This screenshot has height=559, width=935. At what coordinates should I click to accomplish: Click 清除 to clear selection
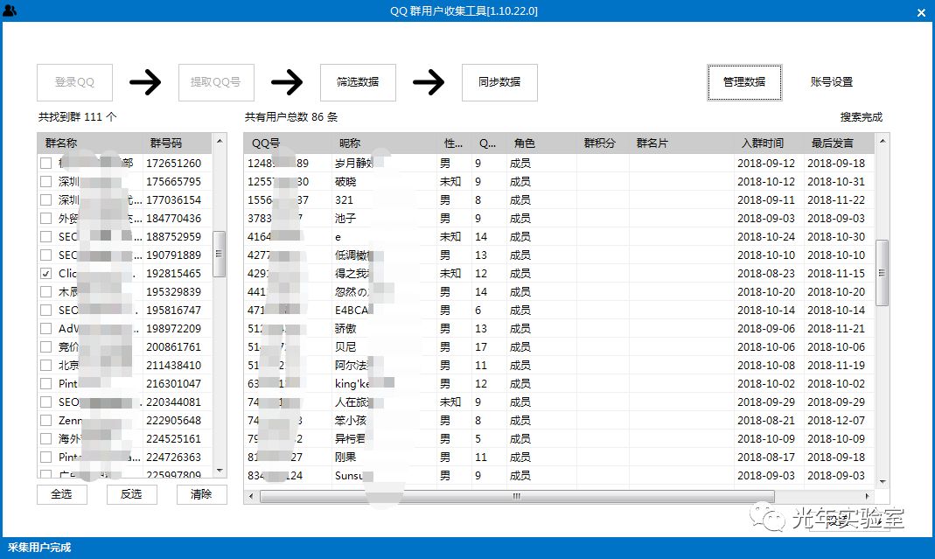pyautogui.click(x=201, y=494)
